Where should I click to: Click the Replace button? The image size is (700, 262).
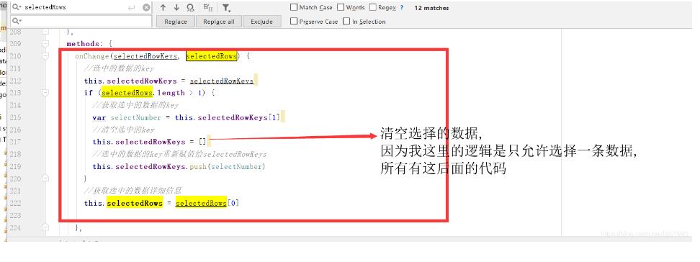tap(176, 22)
